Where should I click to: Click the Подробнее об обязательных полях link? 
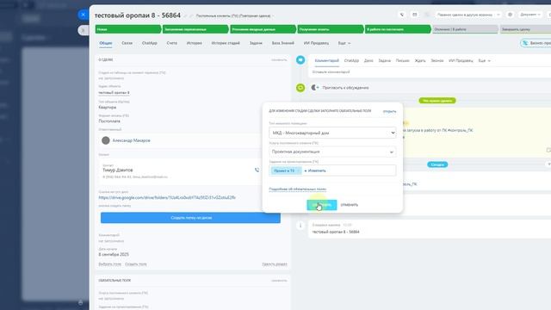(297, 189)
